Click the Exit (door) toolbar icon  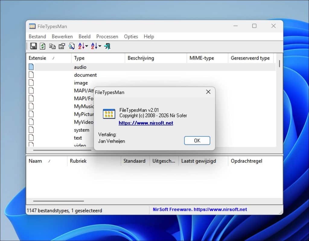[x=107, y=46]
